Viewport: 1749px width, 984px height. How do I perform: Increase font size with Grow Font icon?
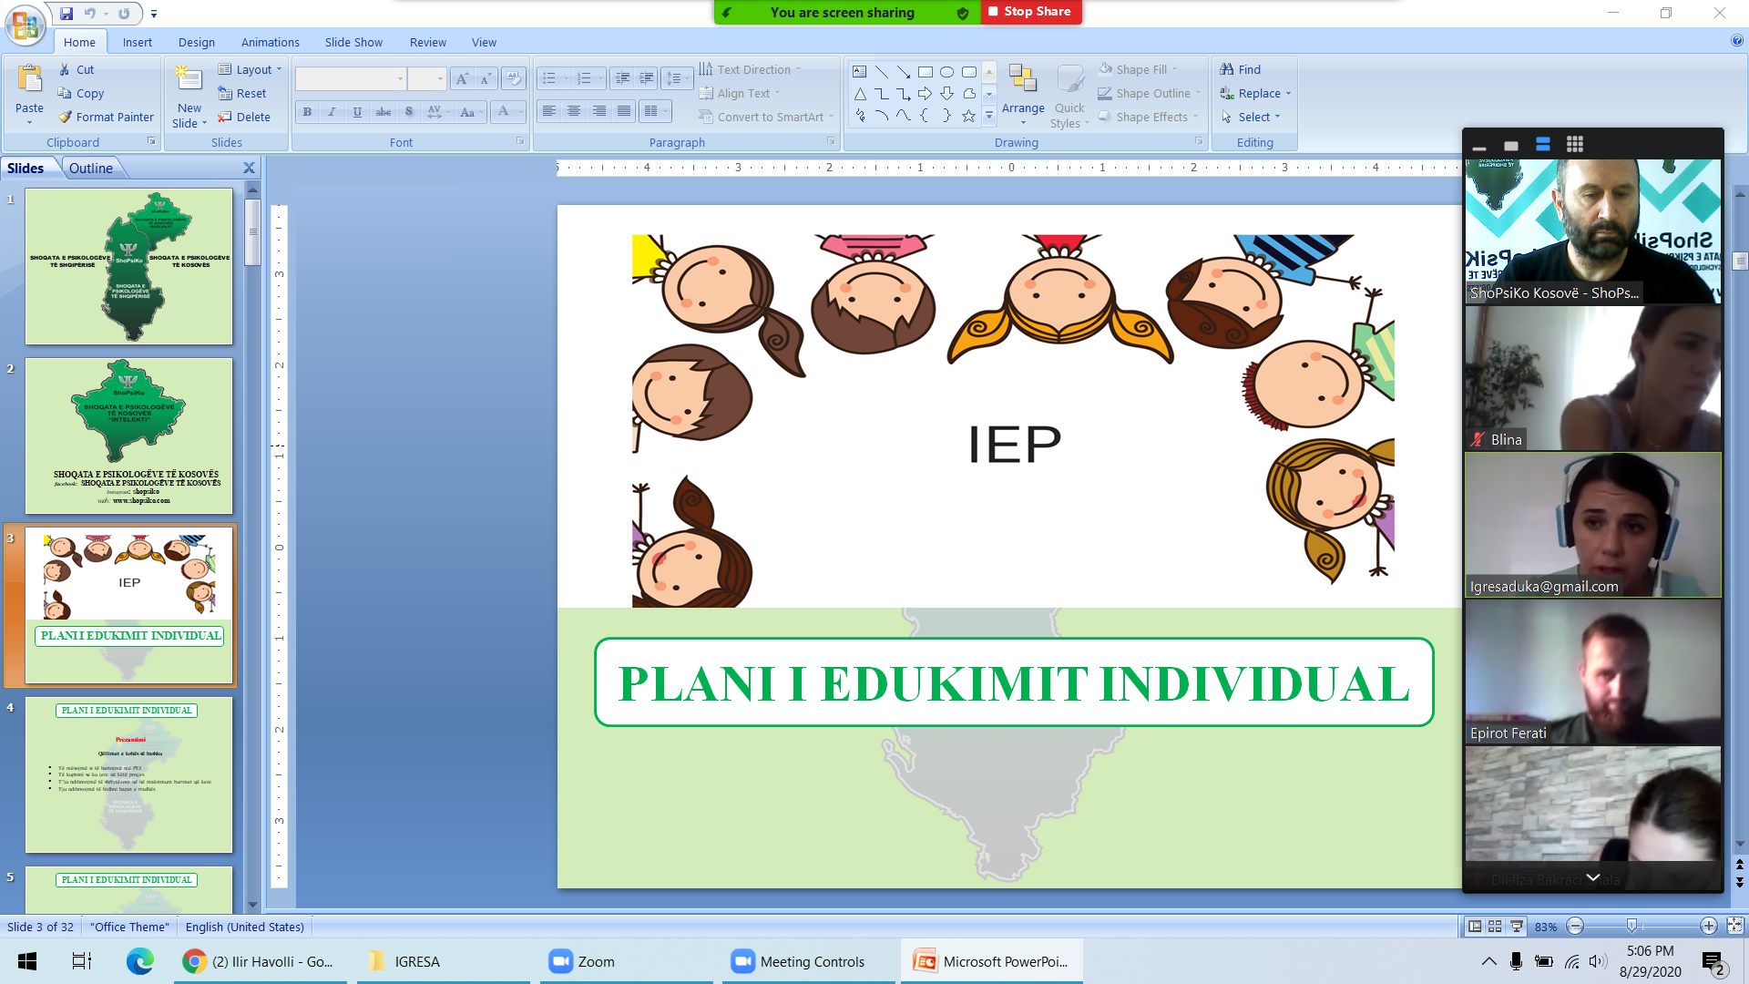(x=462, y=79)
